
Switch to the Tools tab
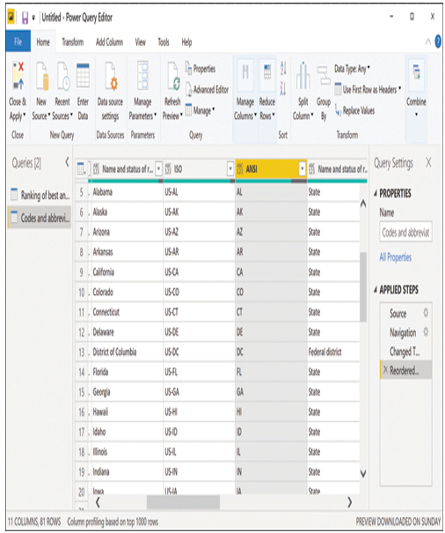pyautogui.click(x=164, y=42)
